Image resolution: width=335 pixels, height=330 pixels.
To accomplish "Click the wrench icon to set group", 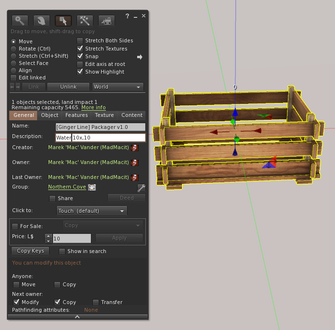I will pyautogui.click(x=141, y=188).
